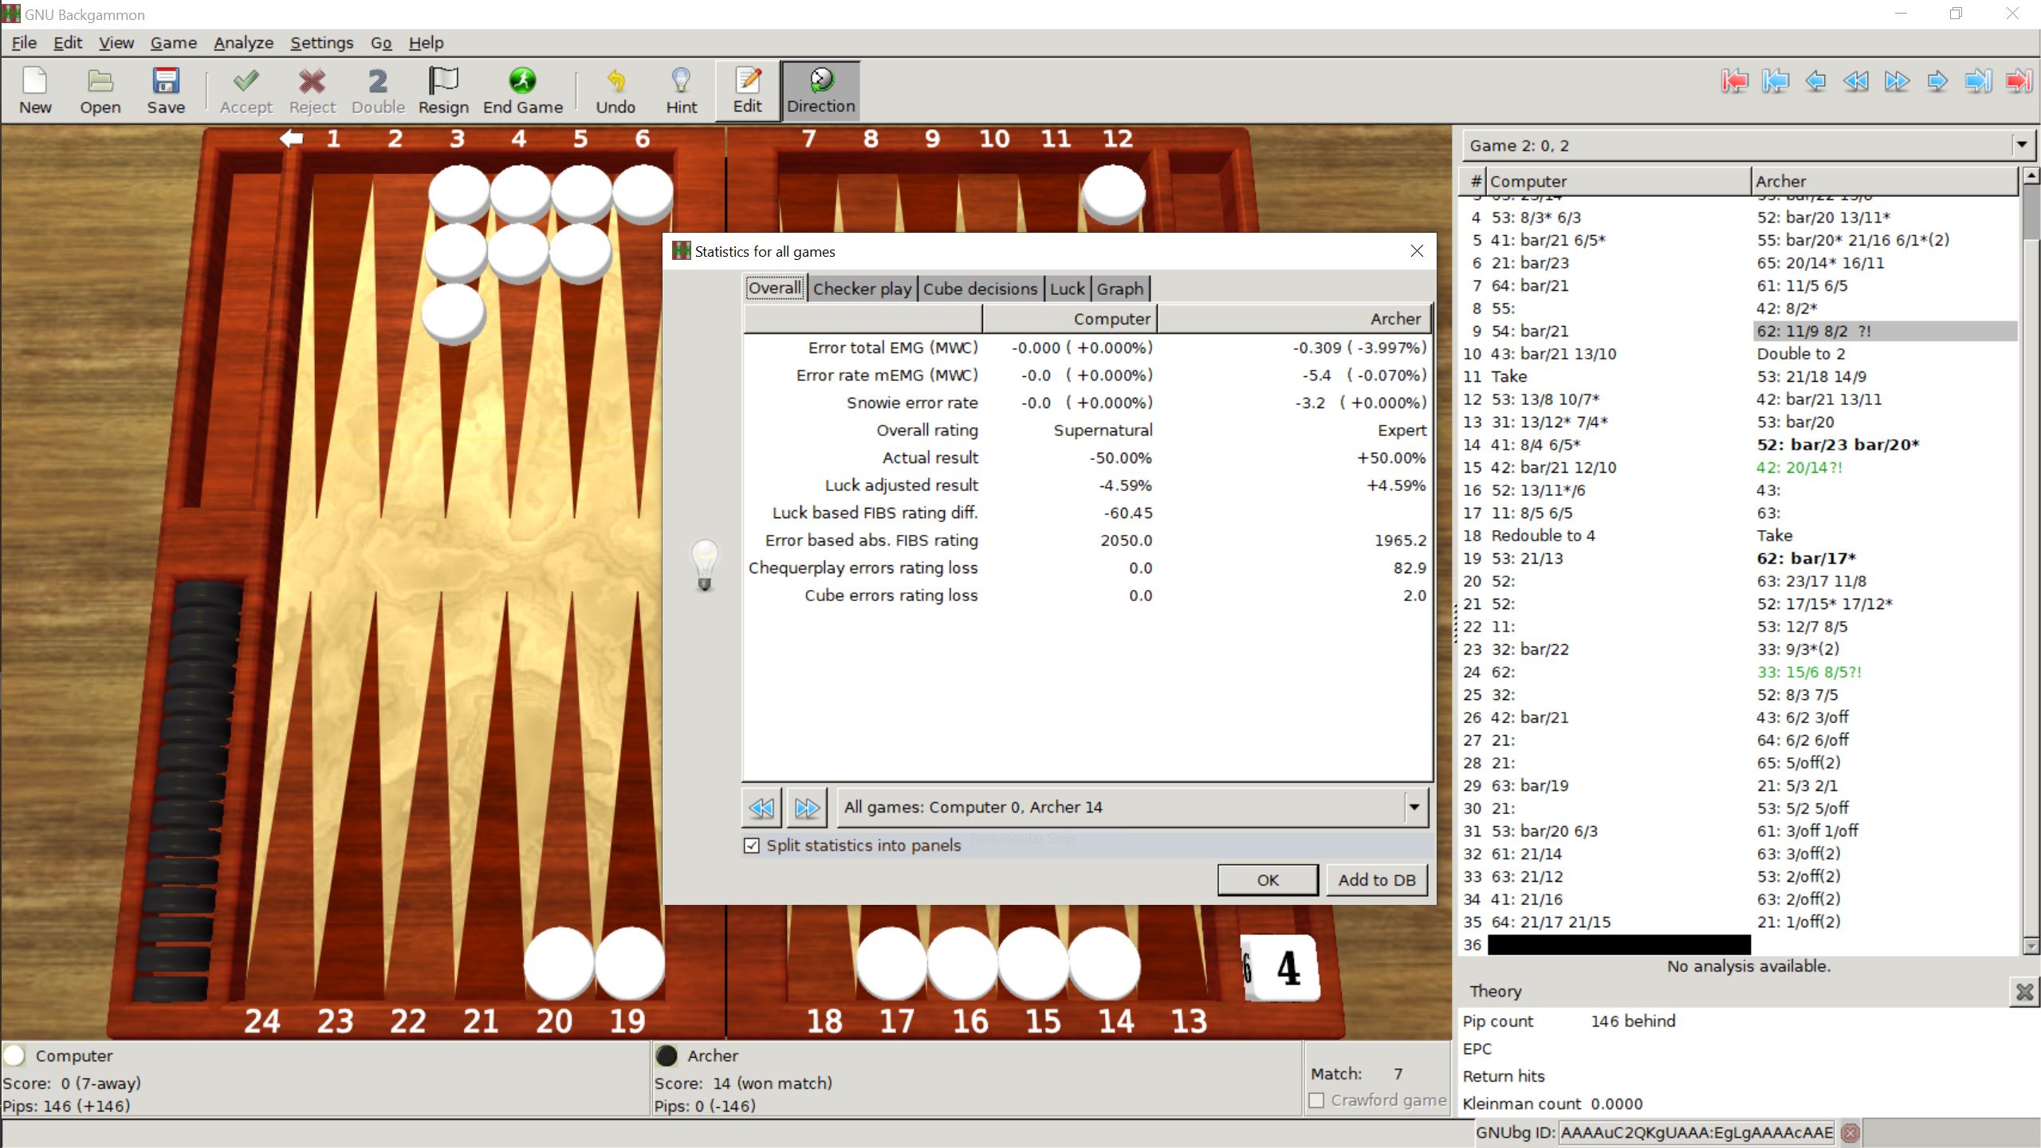Open the Analyze menu
The width and height of the screenshot is (2041, 1148).
(x=243, y=43)
